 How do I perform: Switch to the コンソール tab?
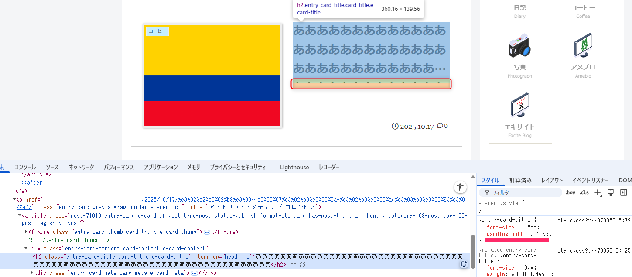(x=25, y=167)
